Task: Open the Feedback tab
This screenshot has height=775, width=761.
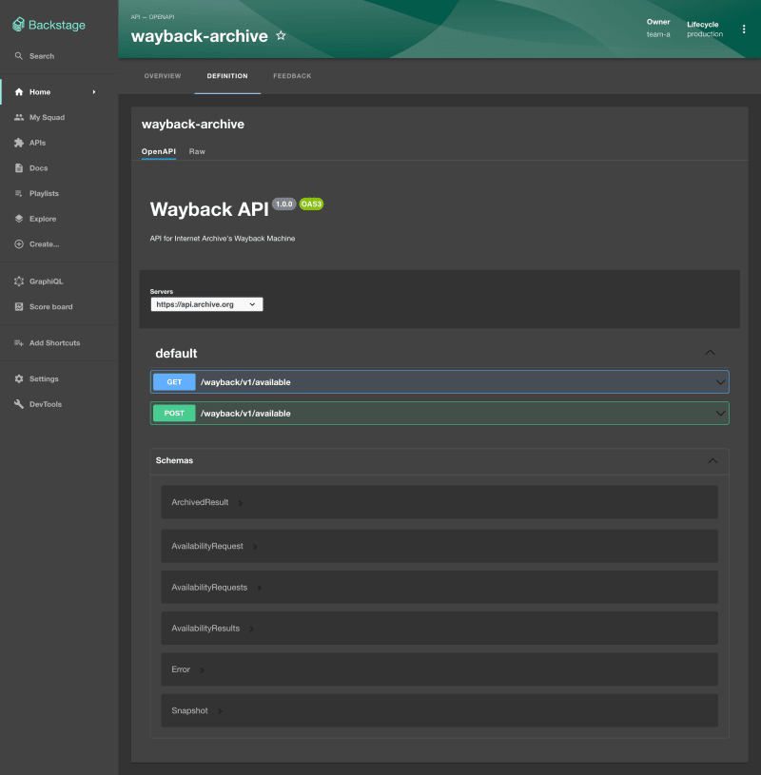Action: point(292,76)
